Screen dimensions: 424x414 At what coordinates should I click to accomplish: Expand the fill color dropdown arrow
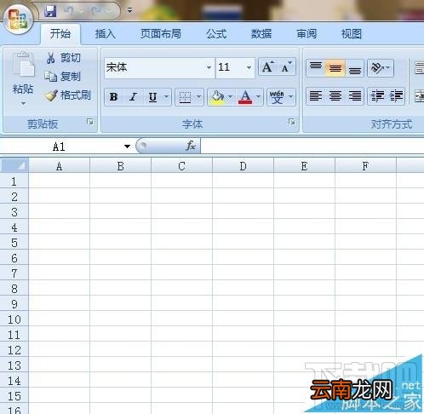click(231, 97)
